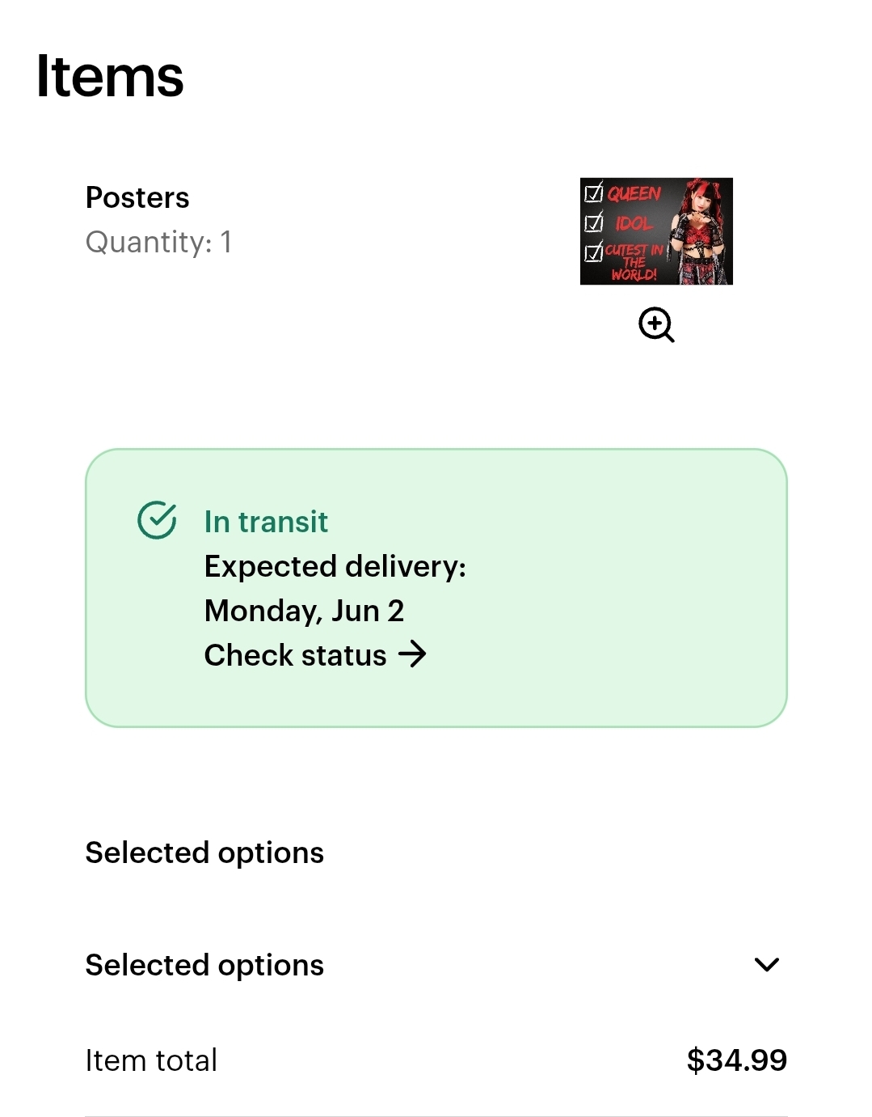Click the Posters item title

pyautogui.click(x=137, y=197)
